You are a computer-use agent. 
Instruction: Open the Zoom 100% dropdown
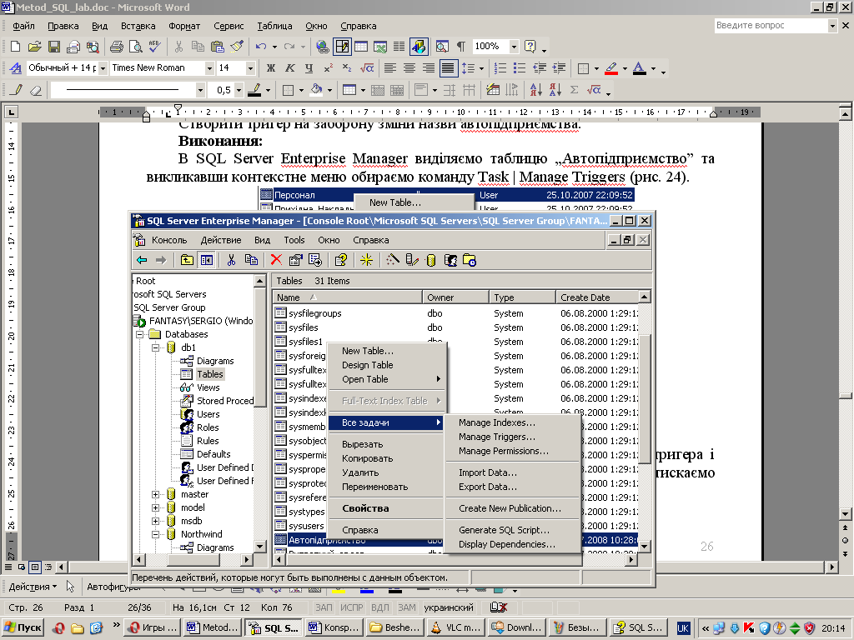pos(514,47)
